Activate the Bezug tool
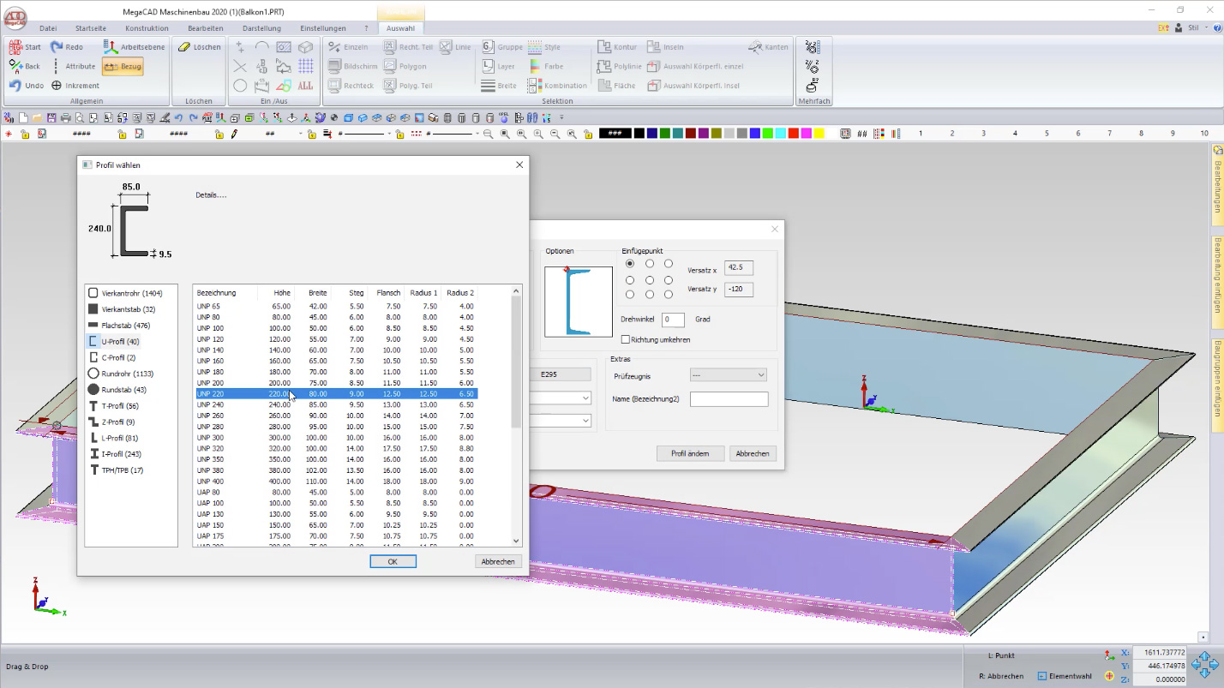The image size is (1224, 688). pyautogui.click(x=123, y=66)
